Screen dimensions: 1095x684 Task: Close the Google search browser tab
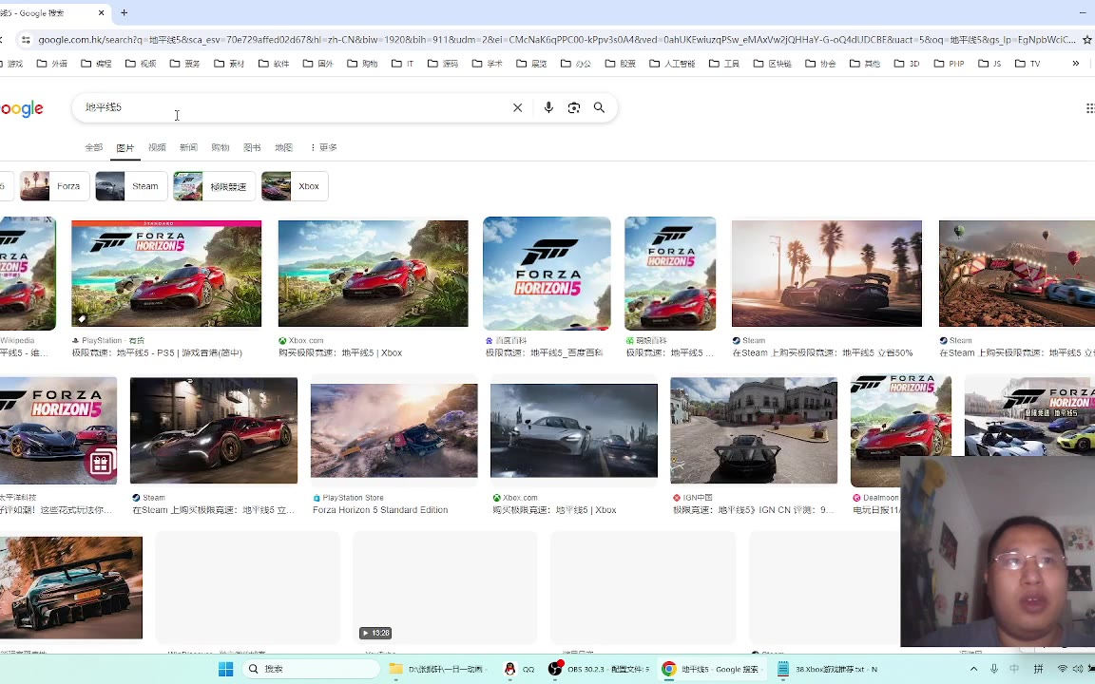102,12
